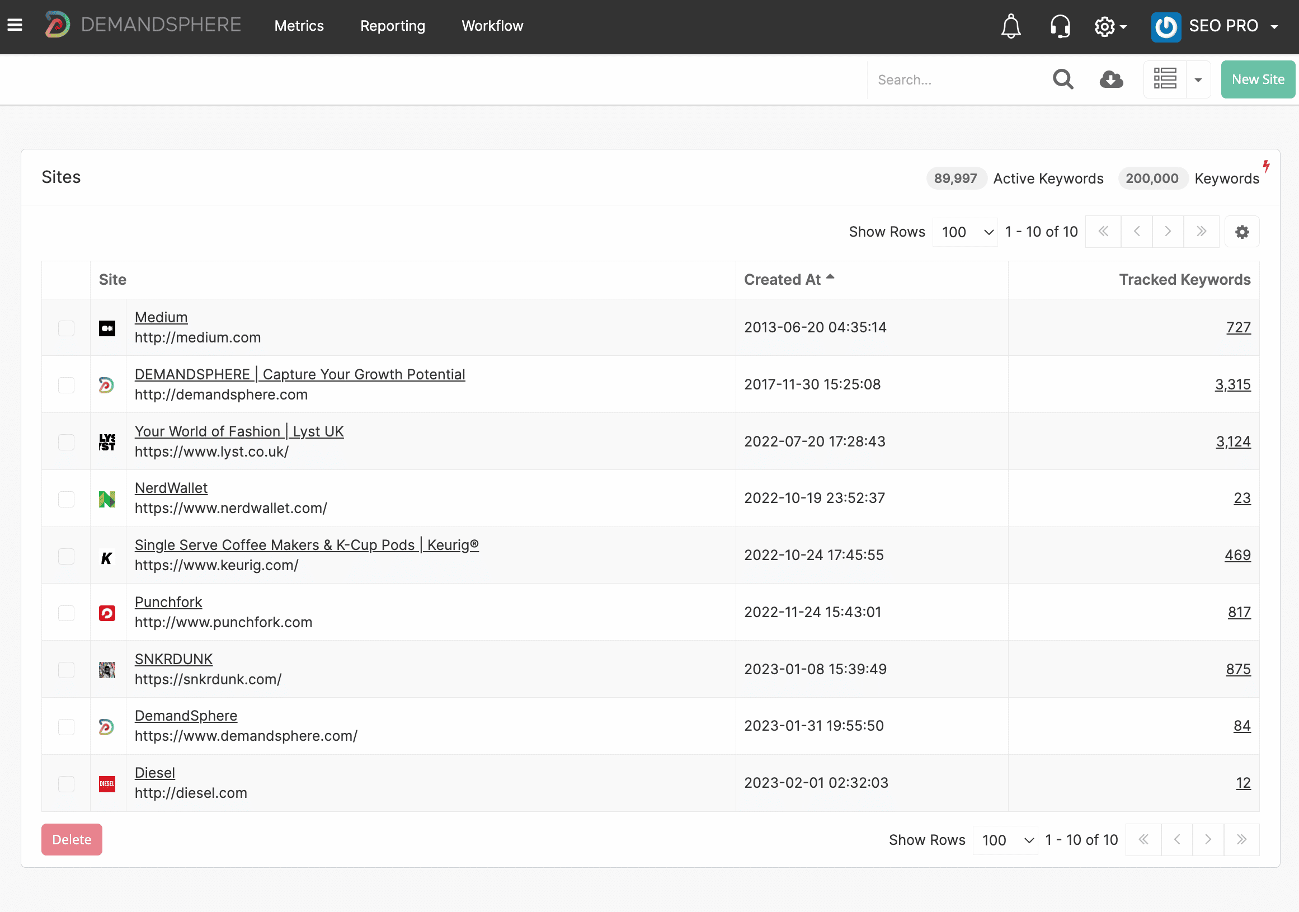Select the SNKRDUNK row checkbox

[66, 670]
